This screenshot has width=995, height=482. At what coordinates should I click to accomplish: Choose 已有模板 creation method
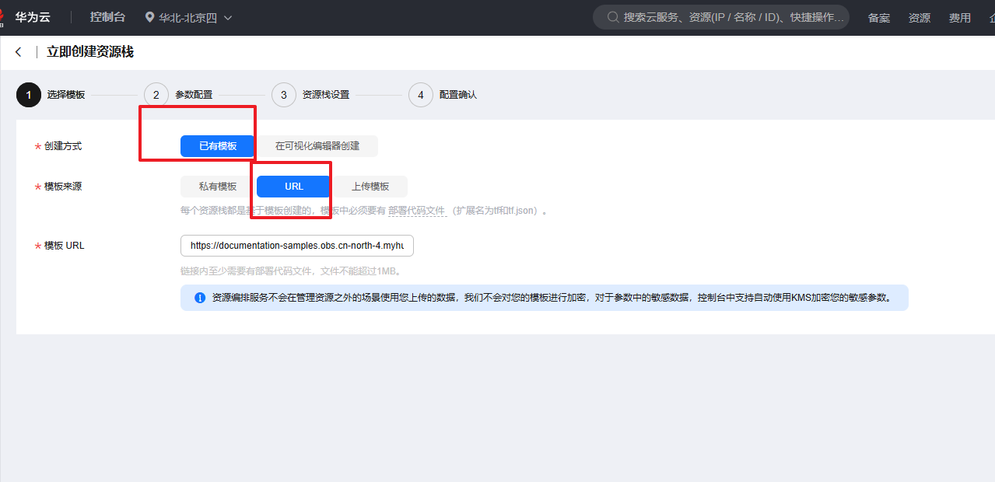tap(218, 146)
